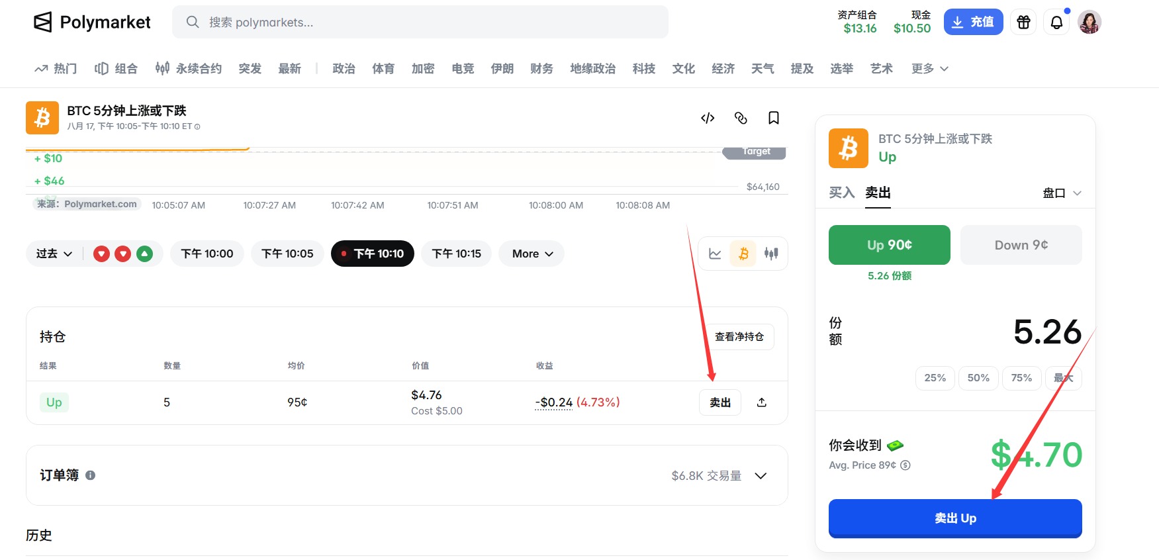
Task: Click the green up past-result dot
Action: pyautogui.click(x=145, y=254)
